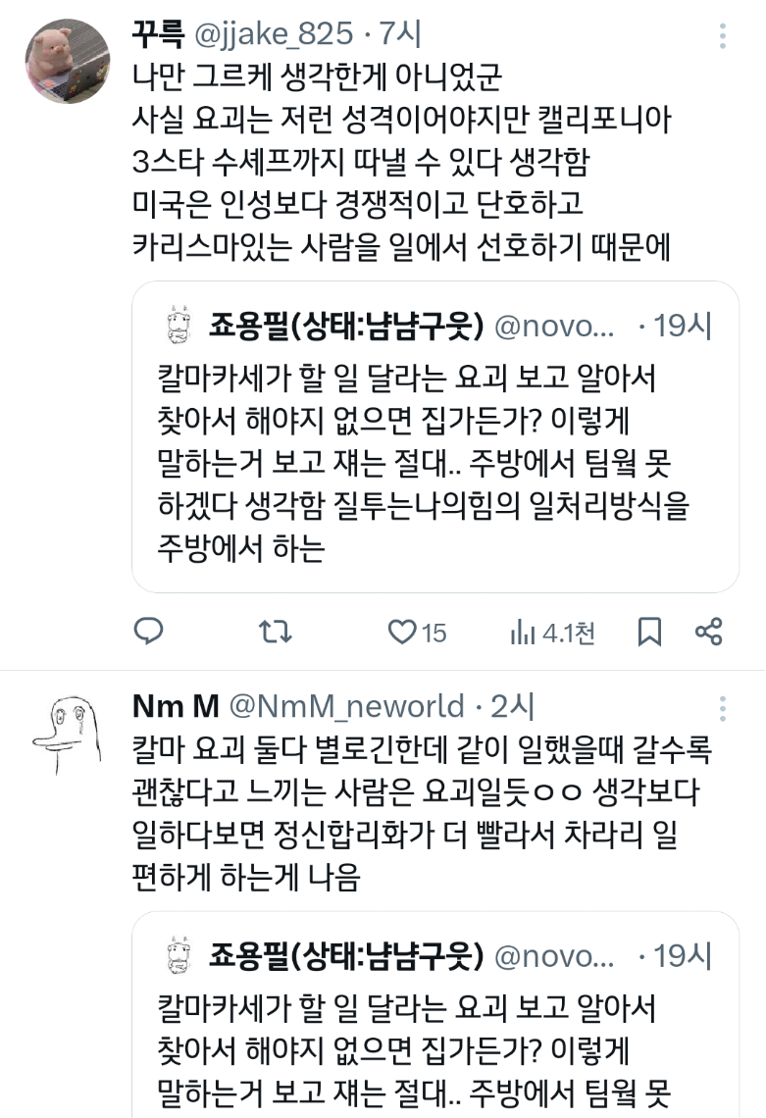Open more options for Nm M's tweet
The image size is (766, 1118).
coord(723,708)
